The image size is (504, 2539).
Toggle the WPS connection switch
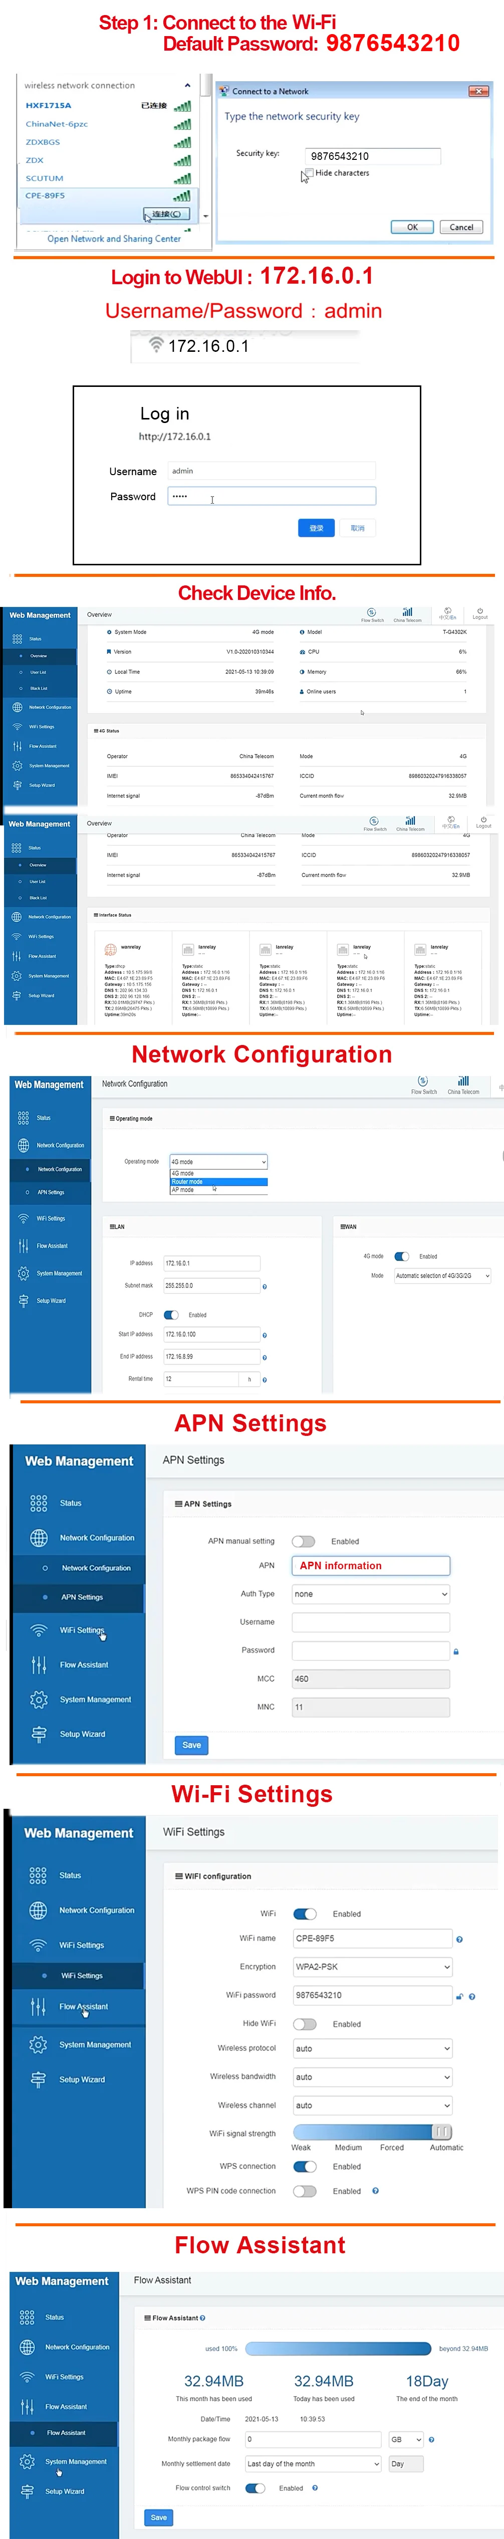click(x=305, y=2167)
